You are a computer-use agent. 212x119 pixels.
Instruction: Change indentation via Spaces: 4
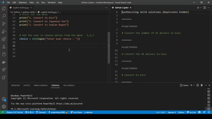(172, 112)
